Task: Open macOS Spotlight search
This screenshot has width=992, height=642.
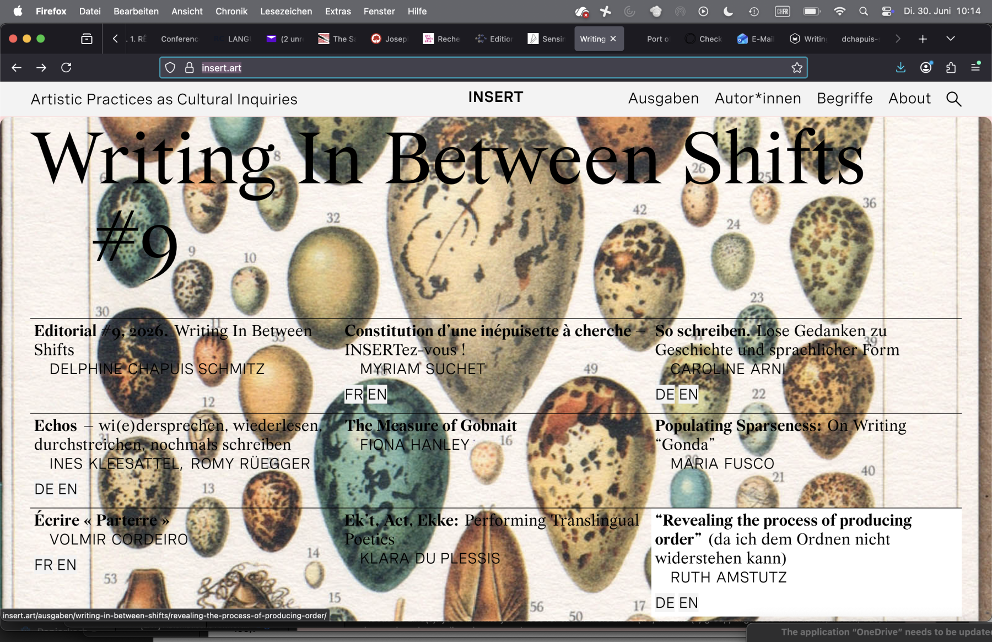Action: point(863,11)
